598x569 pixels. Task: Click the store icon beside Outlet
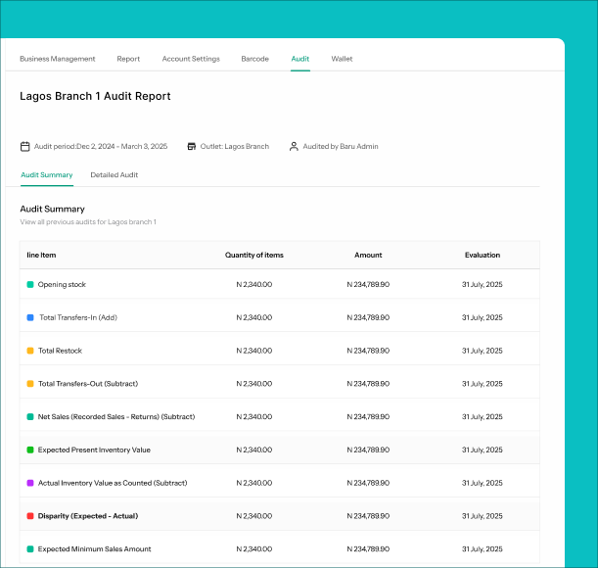pyautogui.click(x=192, y=147)
